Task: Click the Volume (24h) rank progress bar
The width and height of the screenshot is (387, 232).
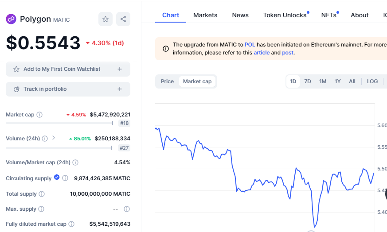Action: (x=59, y=148)
